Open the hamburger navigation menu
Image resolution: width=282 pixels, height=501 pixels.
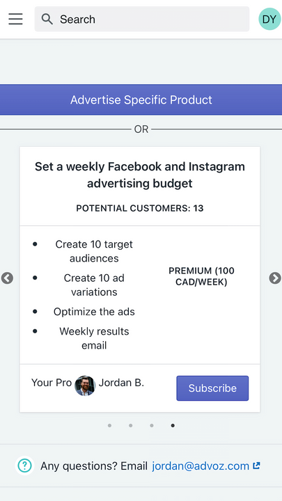point(15,19)
